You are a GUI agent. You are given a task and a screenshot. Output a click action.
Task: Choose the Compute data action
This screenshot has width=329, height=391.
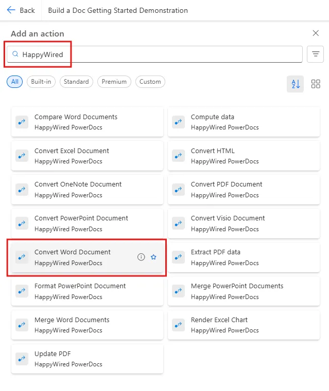(244, 122)
